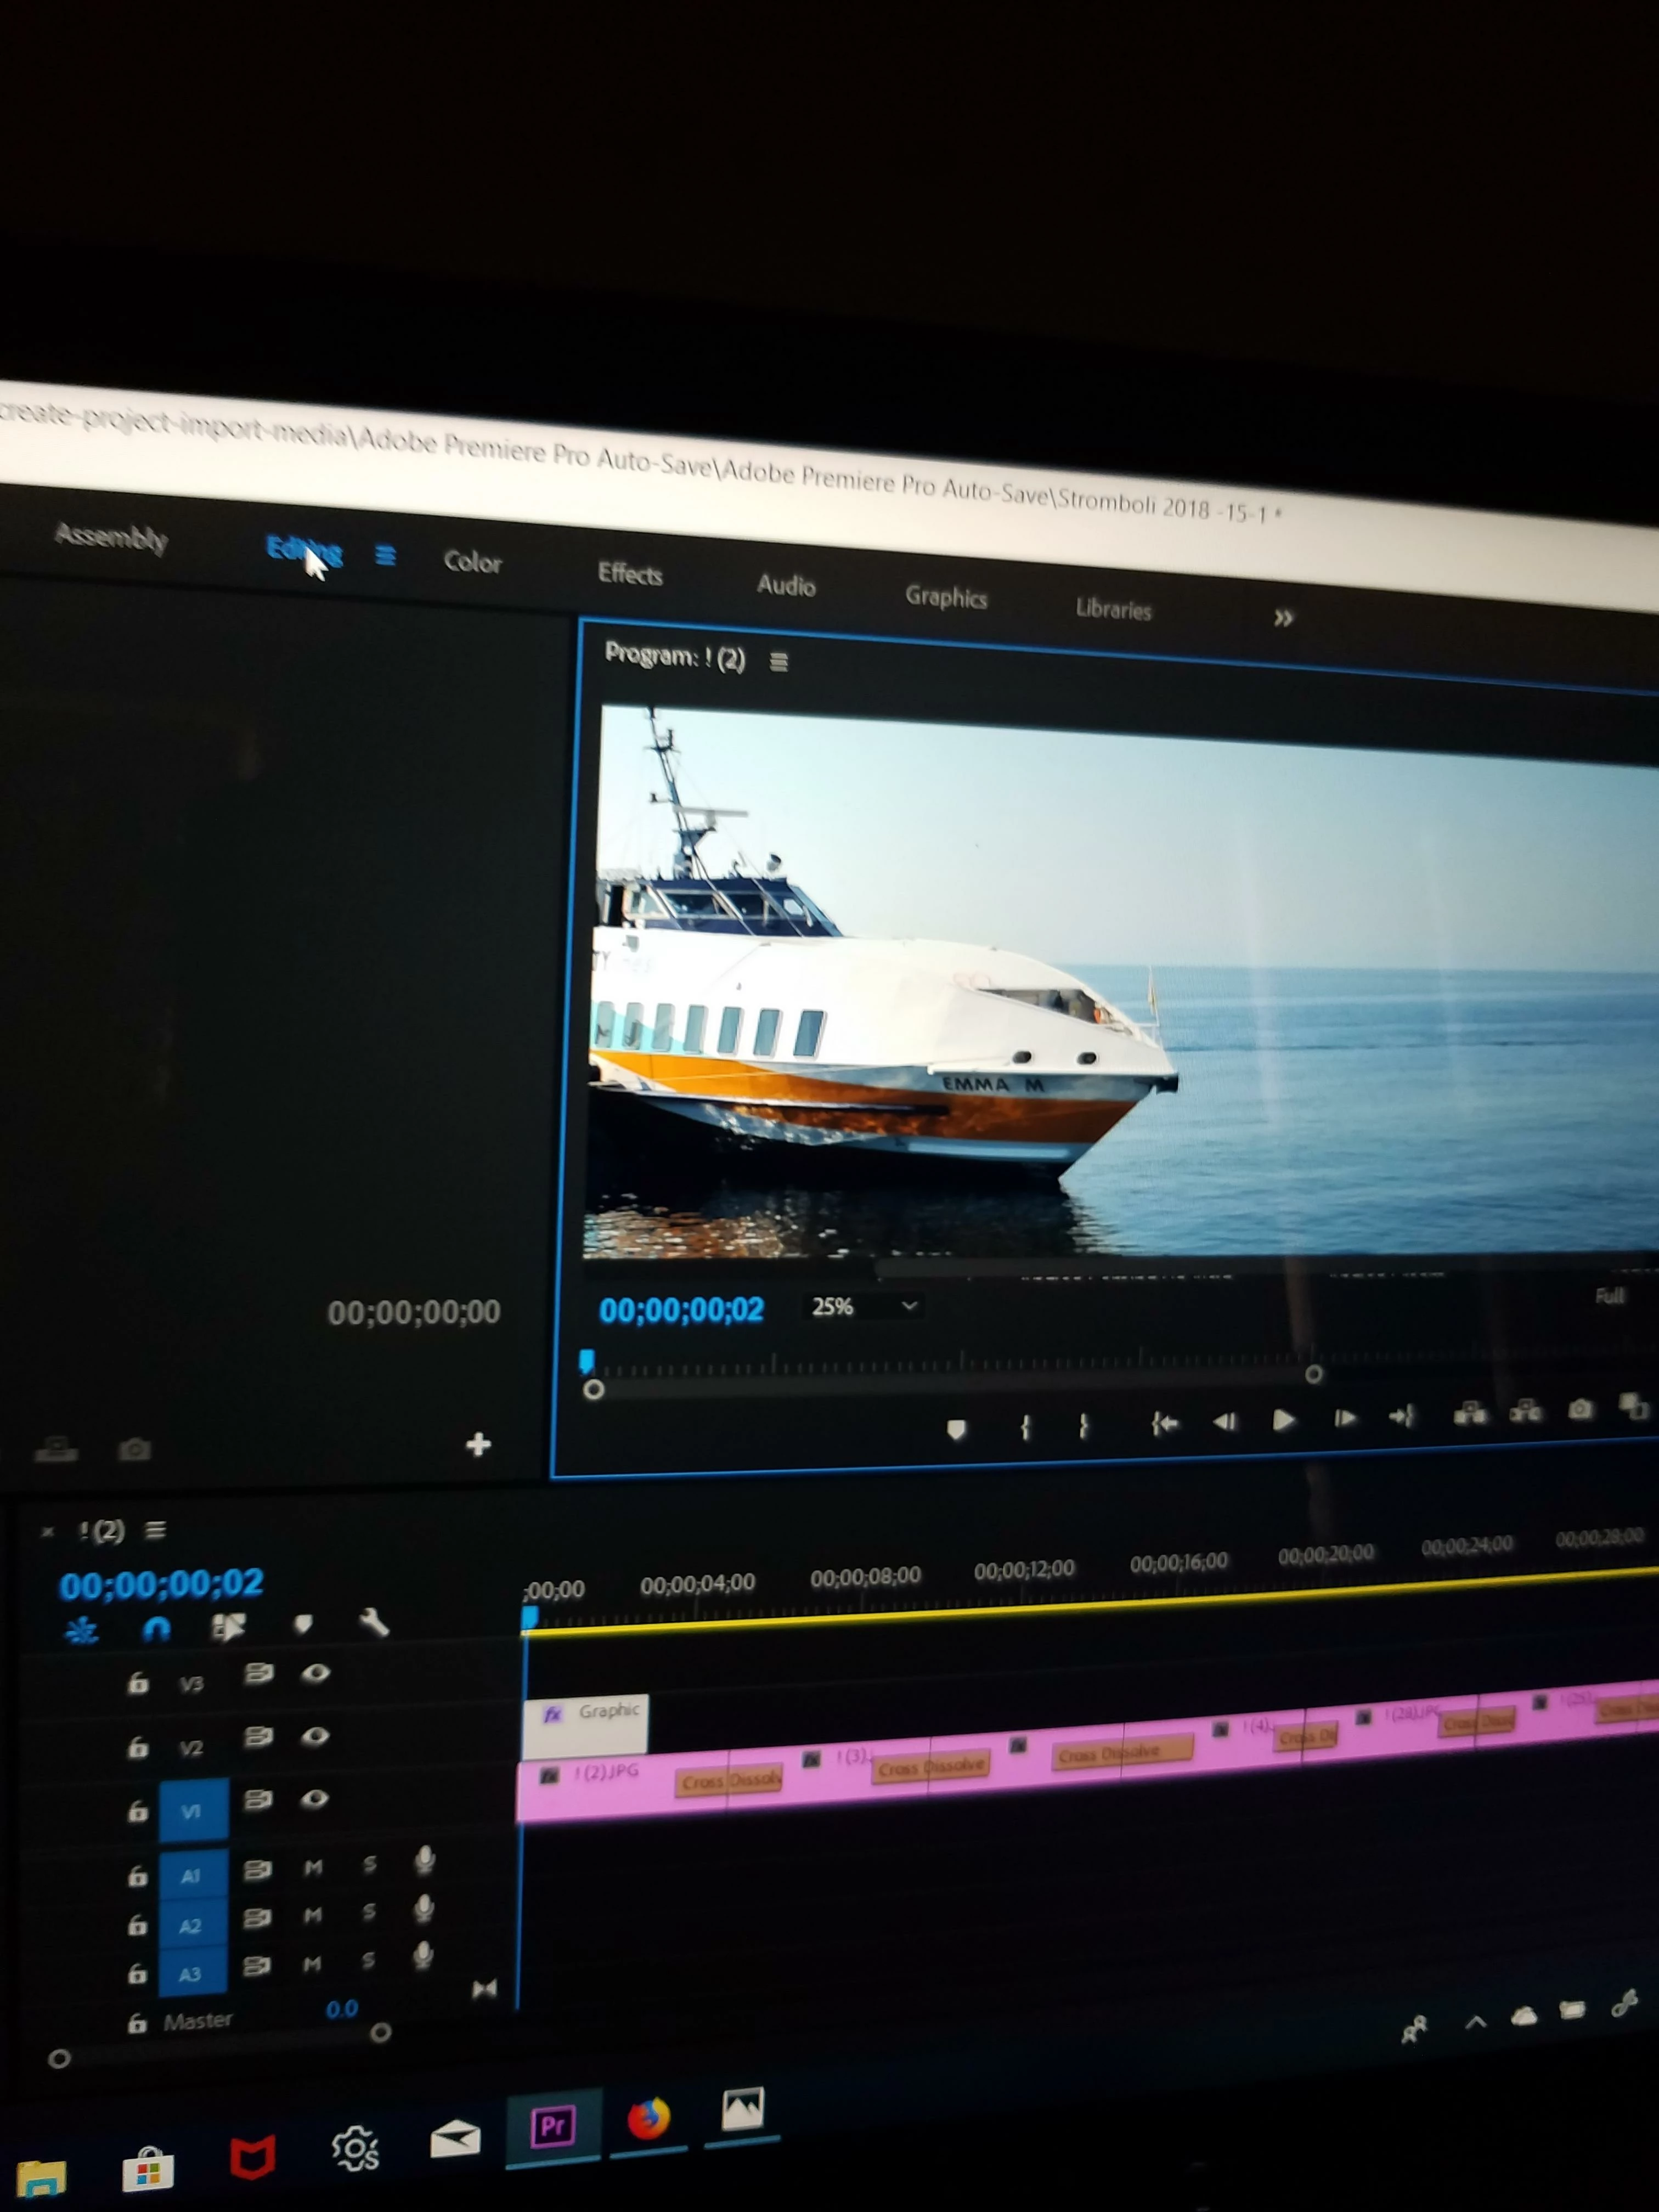Switch to the Color workspace tab
1659x2212 pixels.
point(472,562)
